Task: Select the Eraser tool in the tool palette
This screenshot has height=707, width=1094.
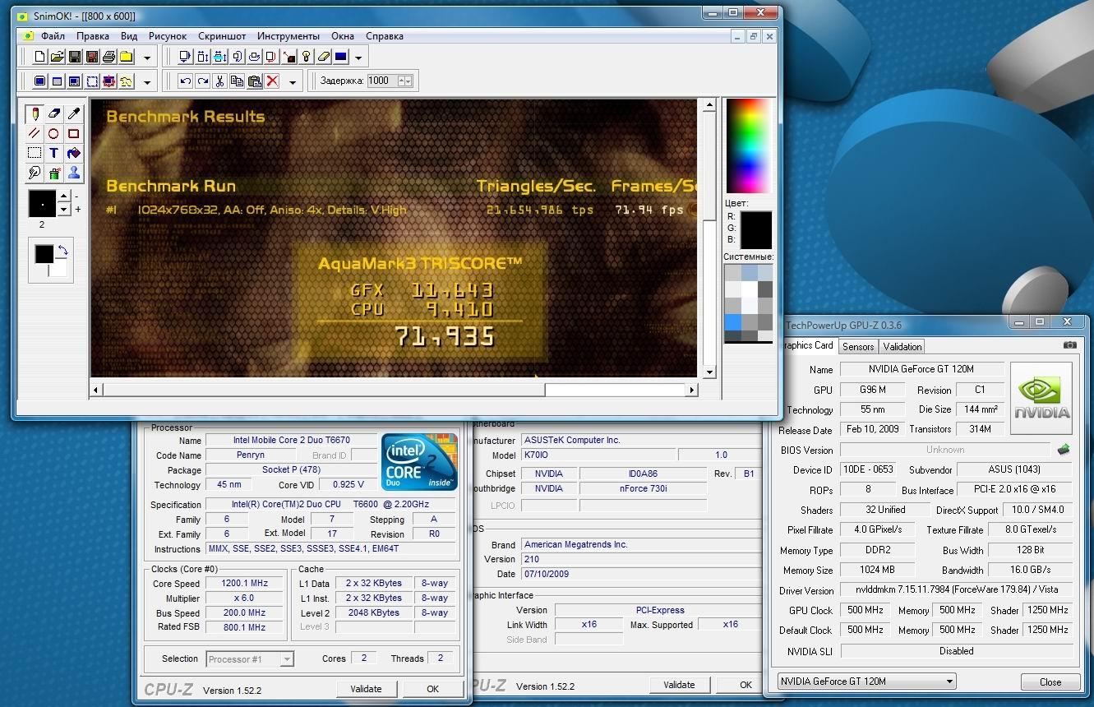Action: point(53,113)
